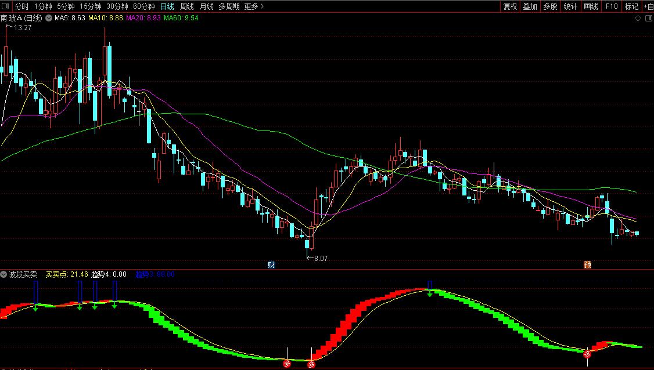Viewport: 654px width, 370px height.
Task: Open the 波段买卖 indicator dropdown arrow
Action: pyautogui.click(x=3, y=274)
